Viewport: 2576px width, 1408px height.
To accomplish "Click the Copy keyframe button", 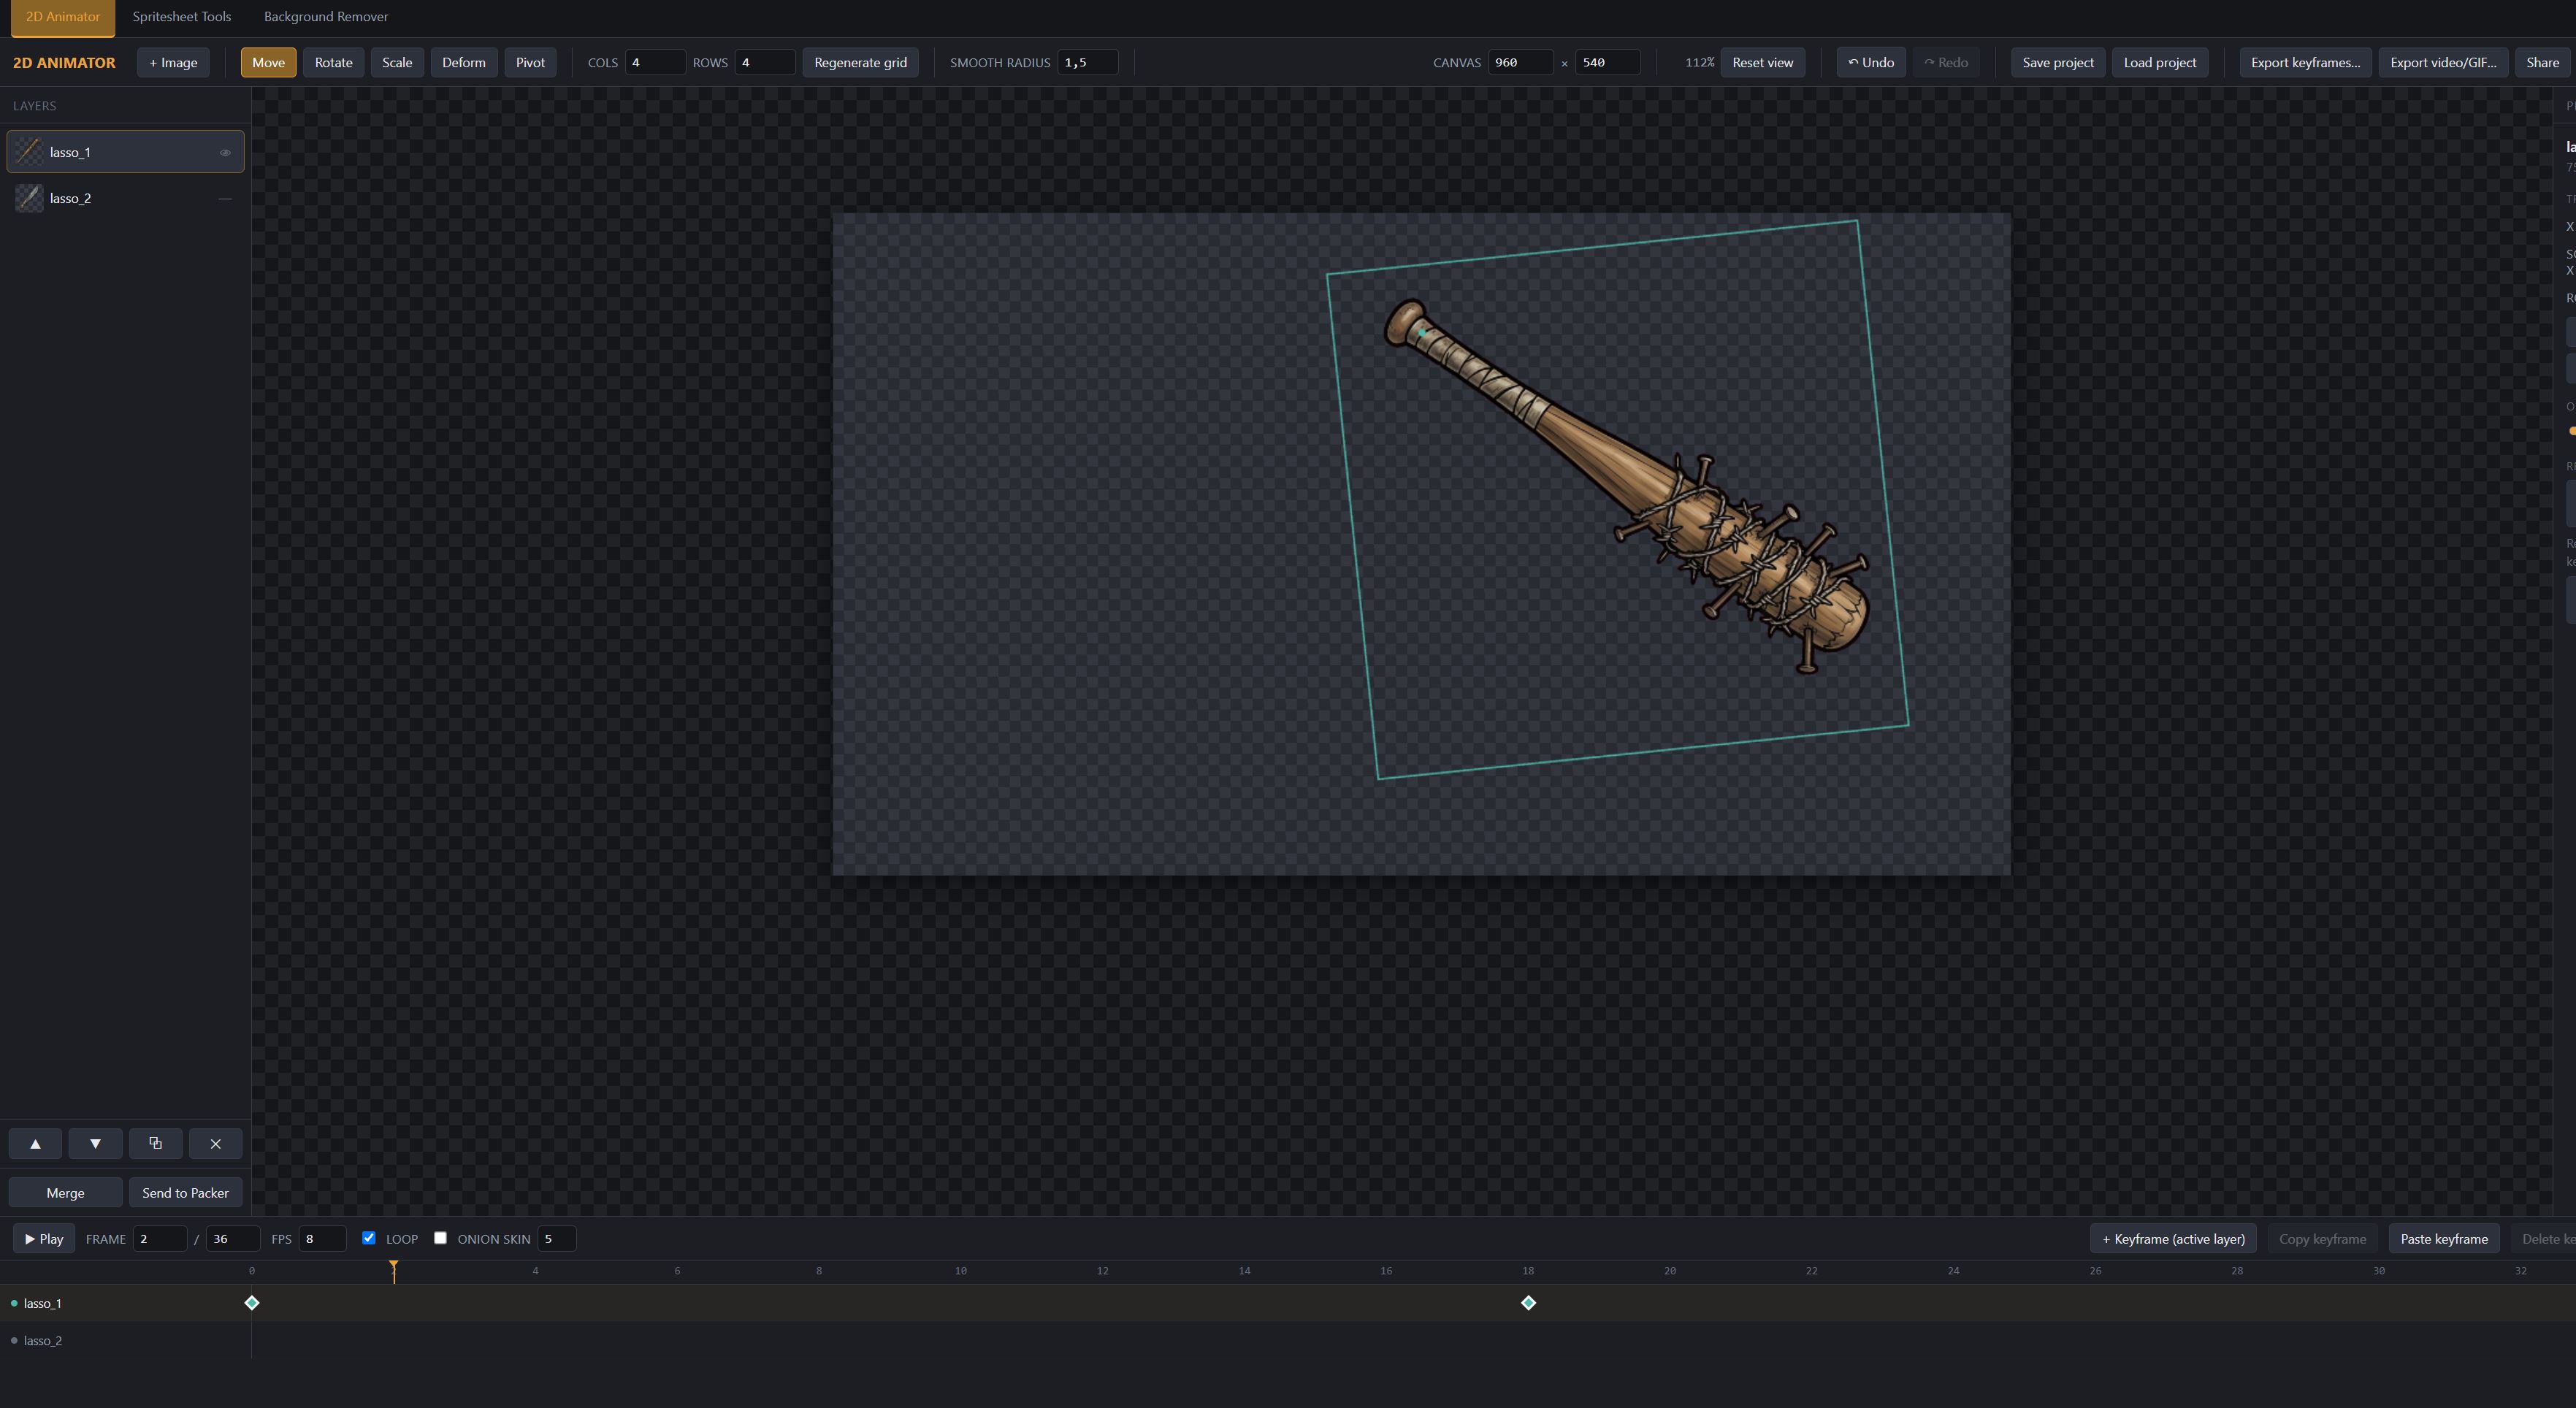I will [2322, 1238].
